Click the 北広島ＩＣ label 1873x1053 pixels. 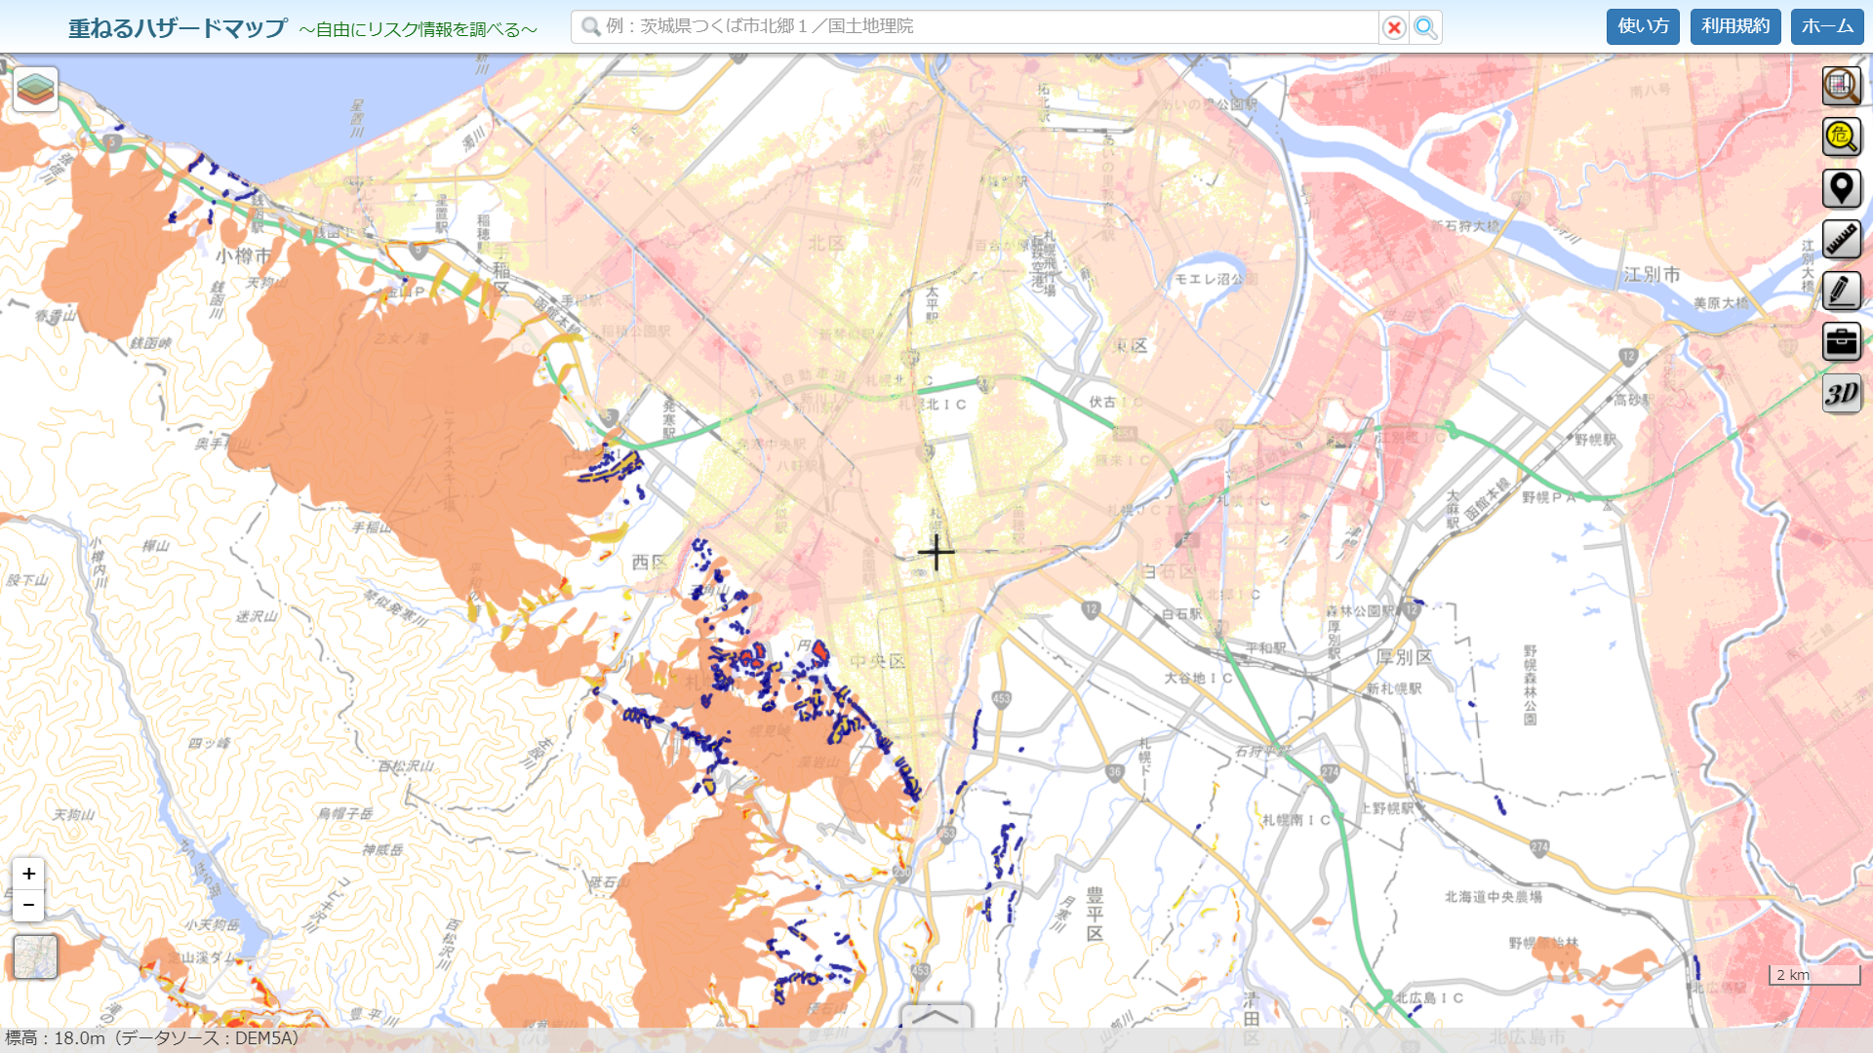(x=1429, y=997)
